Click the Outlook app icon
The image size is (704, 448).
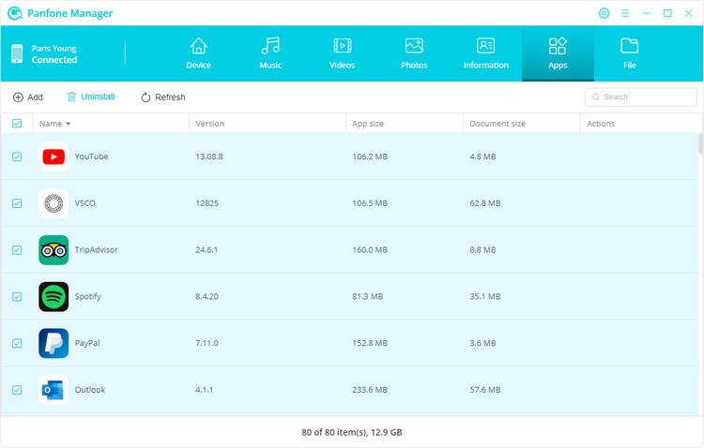coord(54,390)
